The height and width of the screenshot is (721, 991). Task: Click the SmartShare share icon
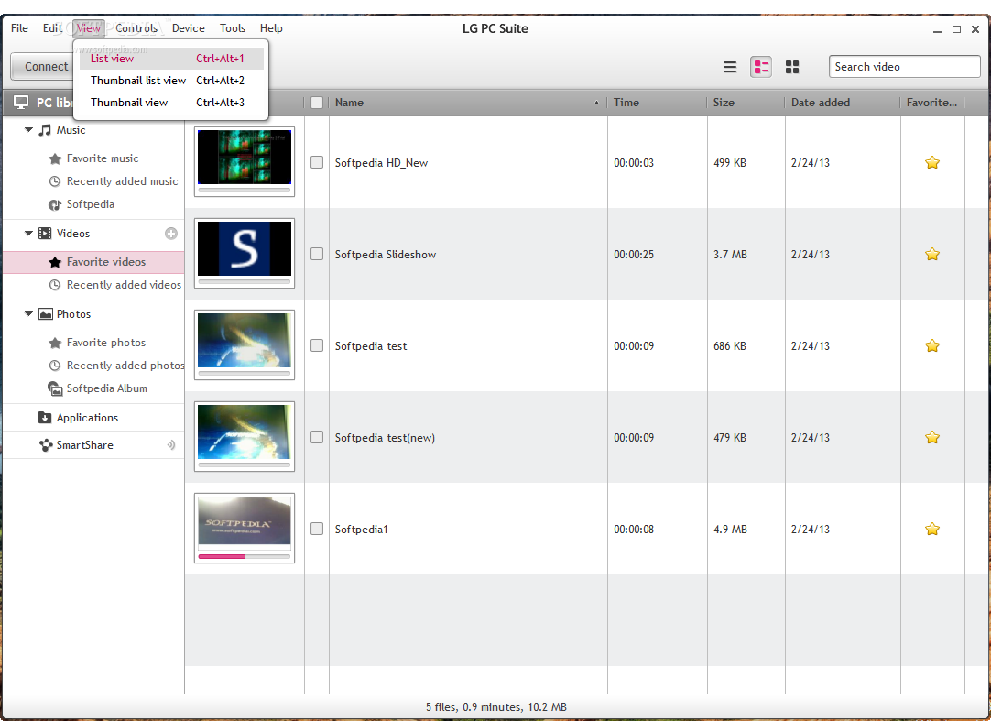46,445
